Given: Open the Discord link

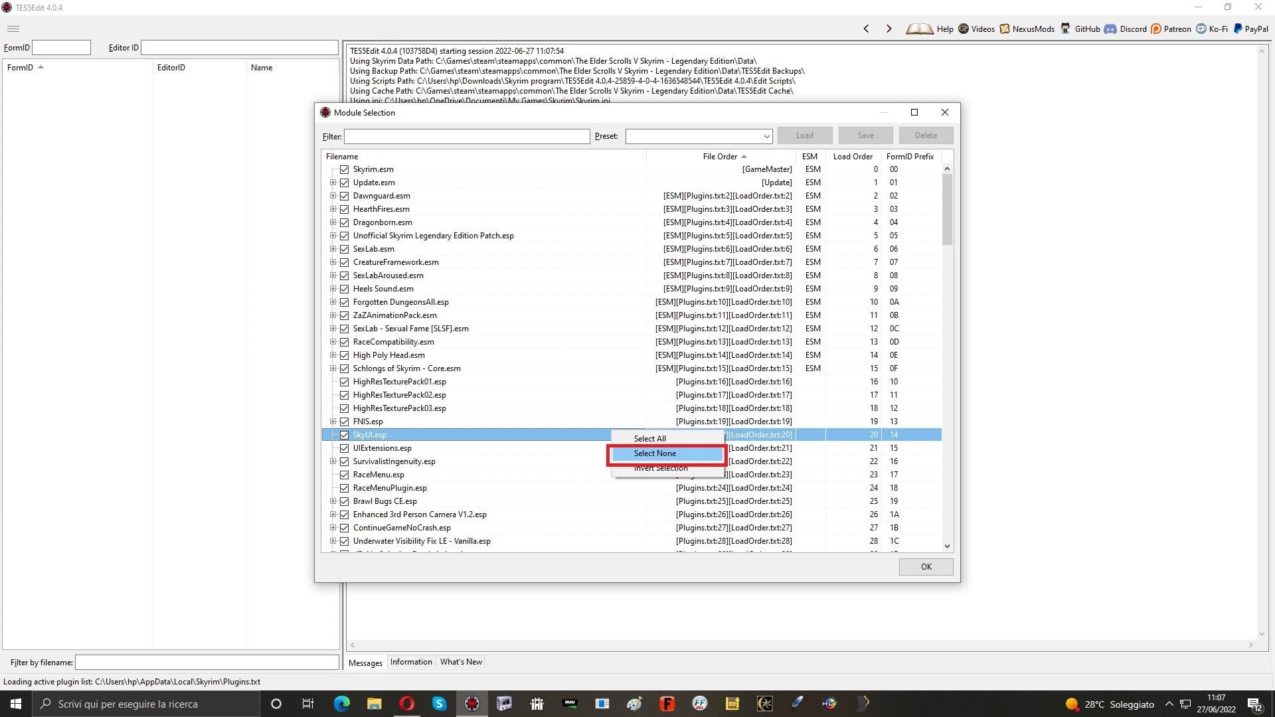Looking at the screenshot, I should (1126, 29).
